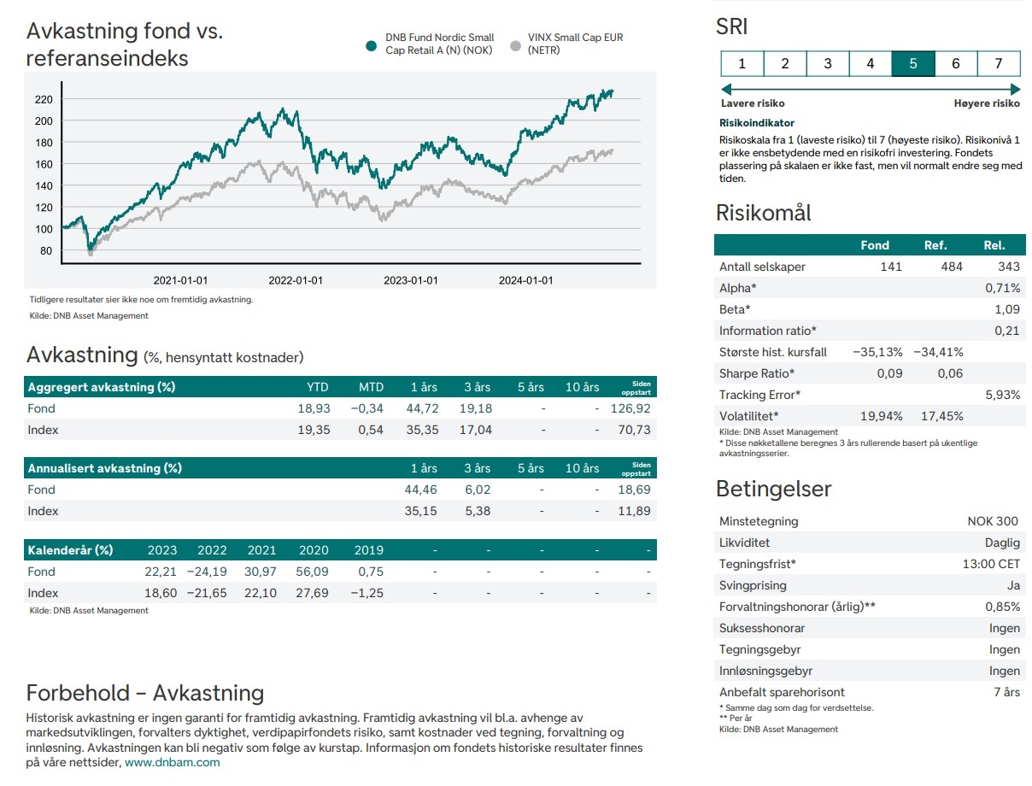Click the 'Aggregert avkastning (%)' table header
This screenshot has height=786, width=1032.
102,387
